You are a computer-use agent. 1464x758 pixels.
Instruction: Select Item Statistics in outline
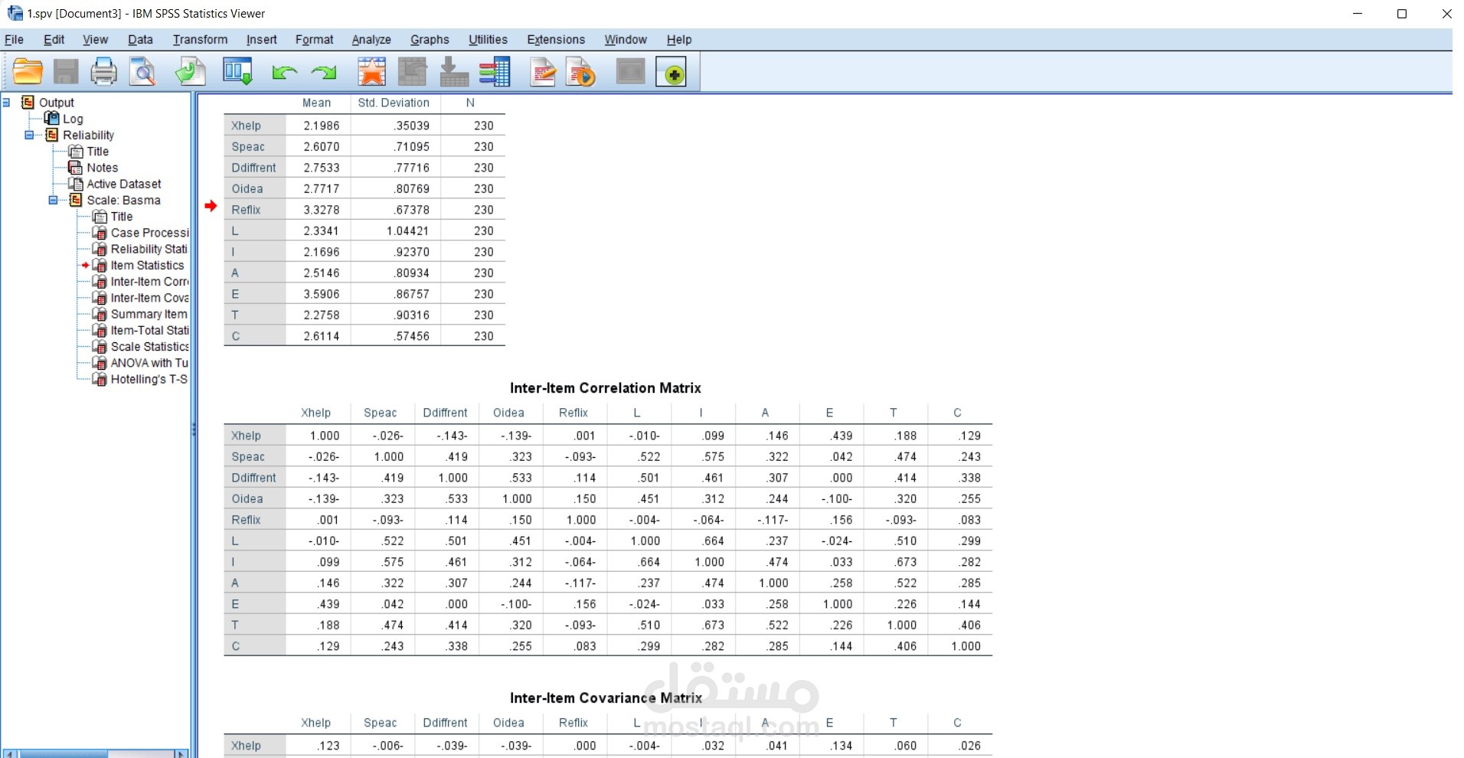point(147,265)
